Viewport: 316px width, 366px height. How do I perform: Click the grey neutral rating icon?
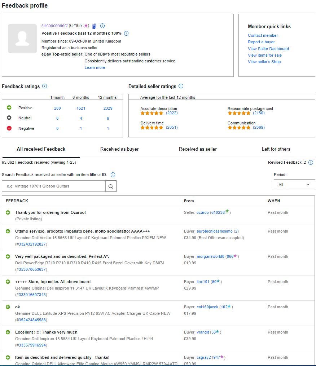pyautogui.click(x=9, y=118)
